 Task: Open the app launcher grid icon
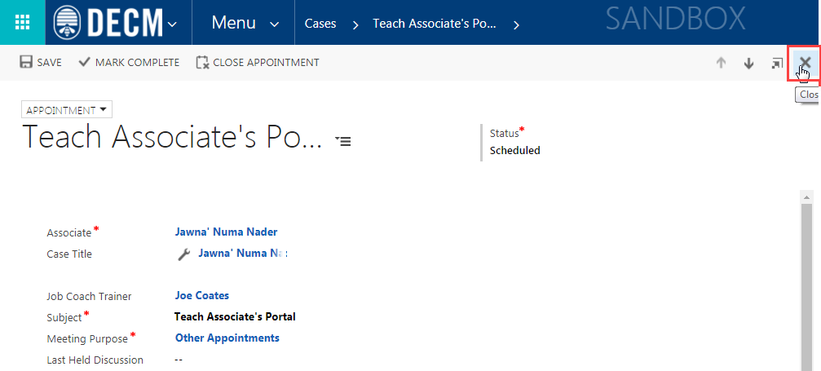23,23
